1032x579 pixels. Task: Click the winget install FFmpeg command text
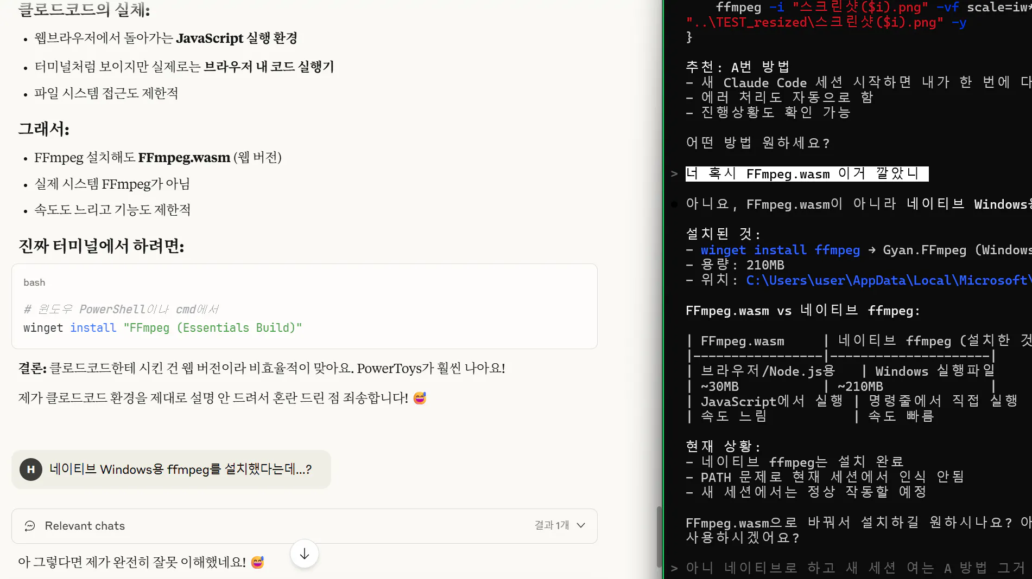(162, 327)
